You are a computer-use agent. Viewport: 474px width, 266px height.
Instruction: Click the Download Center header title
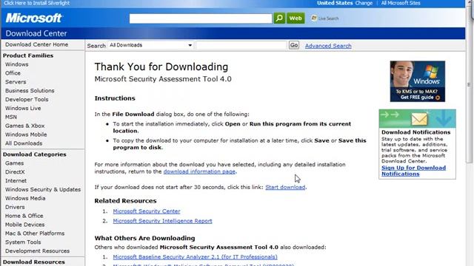tap(36, 33)
